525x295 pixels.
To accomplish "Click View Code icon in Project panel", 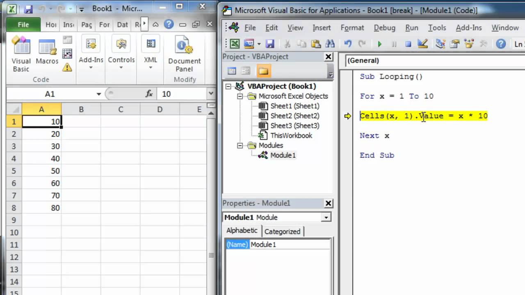I will coord(232,71).
